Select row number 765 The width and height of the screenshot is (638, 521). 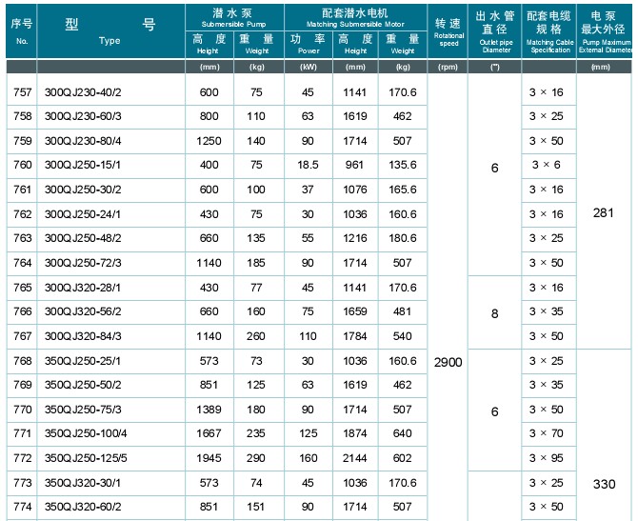(22, 287)
